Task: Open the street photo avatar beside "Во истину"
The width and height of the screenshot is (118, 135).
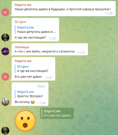Action: click(x=5, y=102)
